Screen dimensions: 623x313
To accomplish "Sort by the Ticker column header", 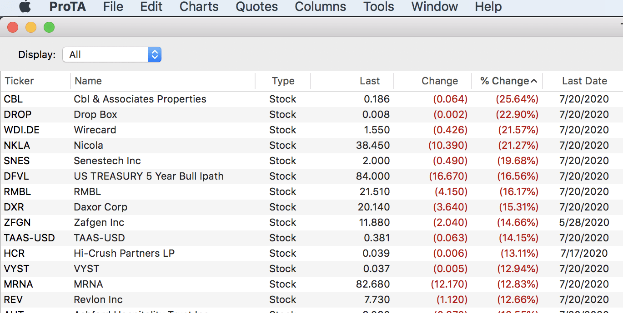I will 35,81.
